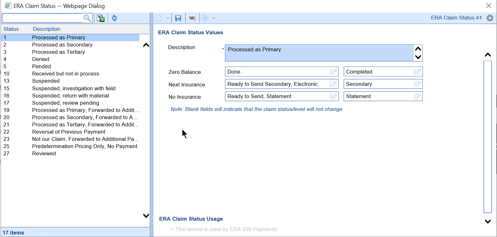
Task: Focus the search input box
Action: coord(43,18)
